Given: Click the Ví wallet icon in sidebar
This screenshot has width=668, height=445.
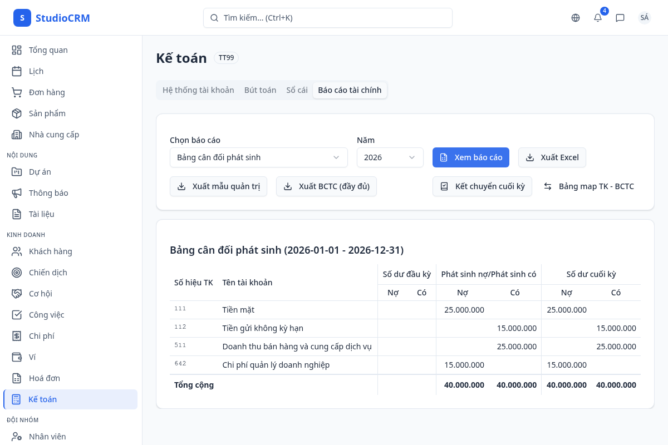Looking at the screenshot, I should [x=17, y=357].
